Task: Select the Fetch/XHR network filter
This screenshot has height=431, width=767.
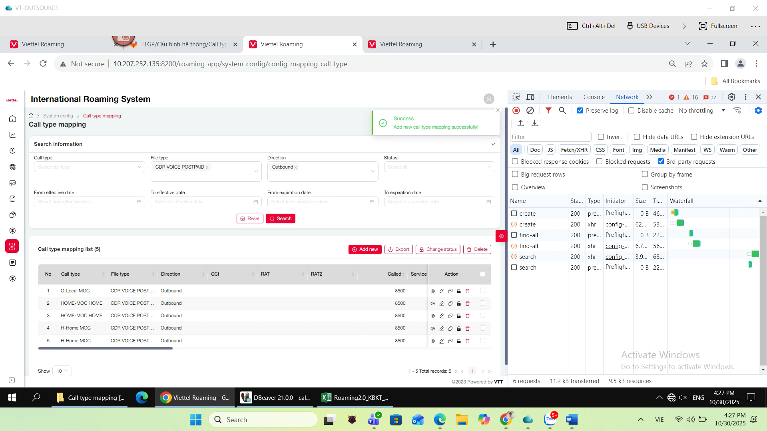Action: coord(574,150)
